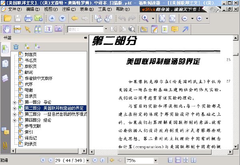The width and height of the screenshot is (240, 165).
Task: Open search with the binoculars icon
Action: (38, 29)
